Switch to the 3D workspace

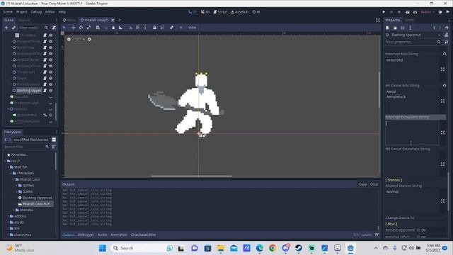point(205,12)
